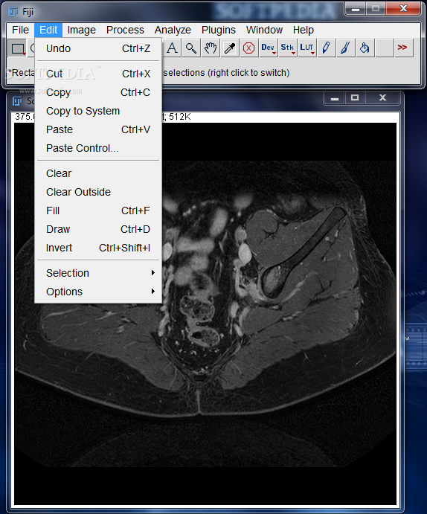Click the empty toolbar slot
Viewport: 427px width, 514px height.
(385, 48)
